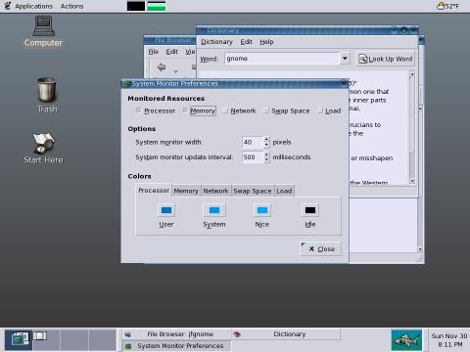
Task: Pick the Nice color swatch
Action: (262, 210)
